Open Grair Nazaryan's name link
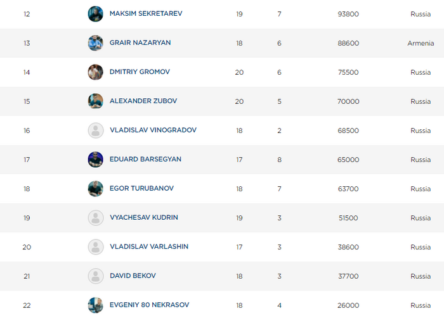This screenshot has width=444, height=318. pos(140,42)
